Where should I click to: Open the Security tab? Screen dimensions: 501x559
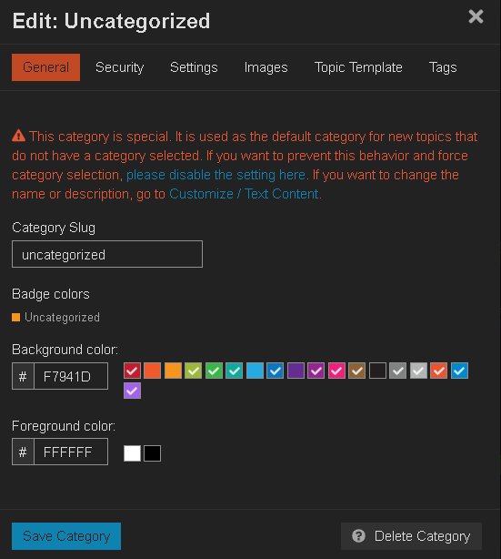(x=120, y=67)
